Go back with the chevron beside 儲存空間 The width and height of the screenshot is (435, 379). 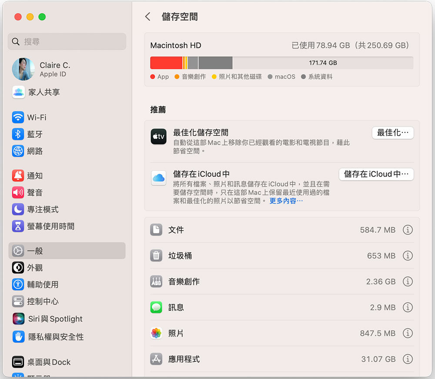pos(147,17)
